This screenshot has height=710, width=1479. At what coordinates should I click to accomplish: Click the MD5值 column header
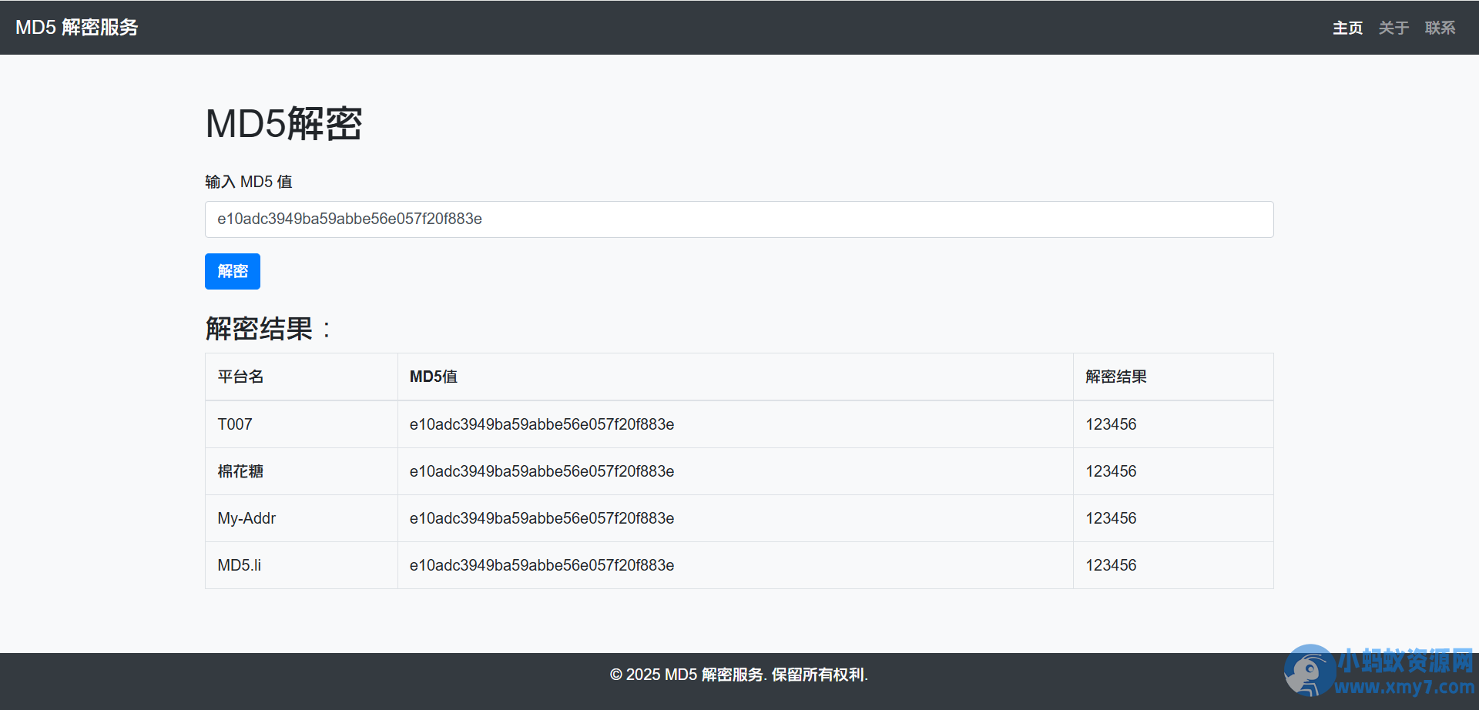click(434, 377)
